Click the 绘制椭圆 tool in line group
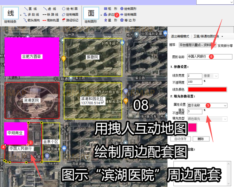Screen dimensions: 234x187 click(x=70, y=14)
